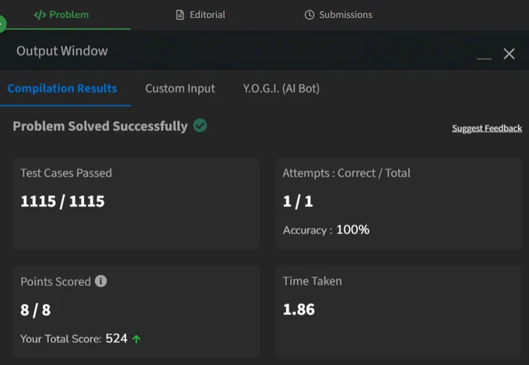Click the green up arrow near total score
This screenshot has height=365, width=529.
(x=136, y=339)
